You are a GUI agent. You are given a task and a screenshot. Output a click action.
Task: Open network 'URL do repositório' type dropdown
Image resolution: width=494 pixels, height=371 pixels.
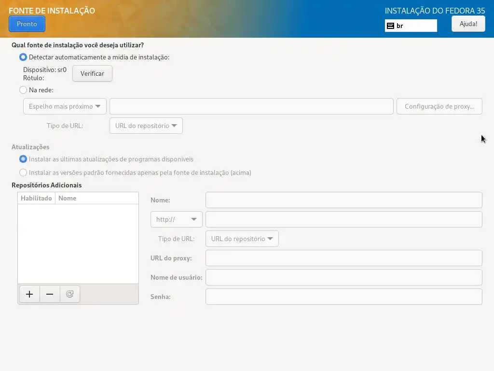tap(146, 126)
